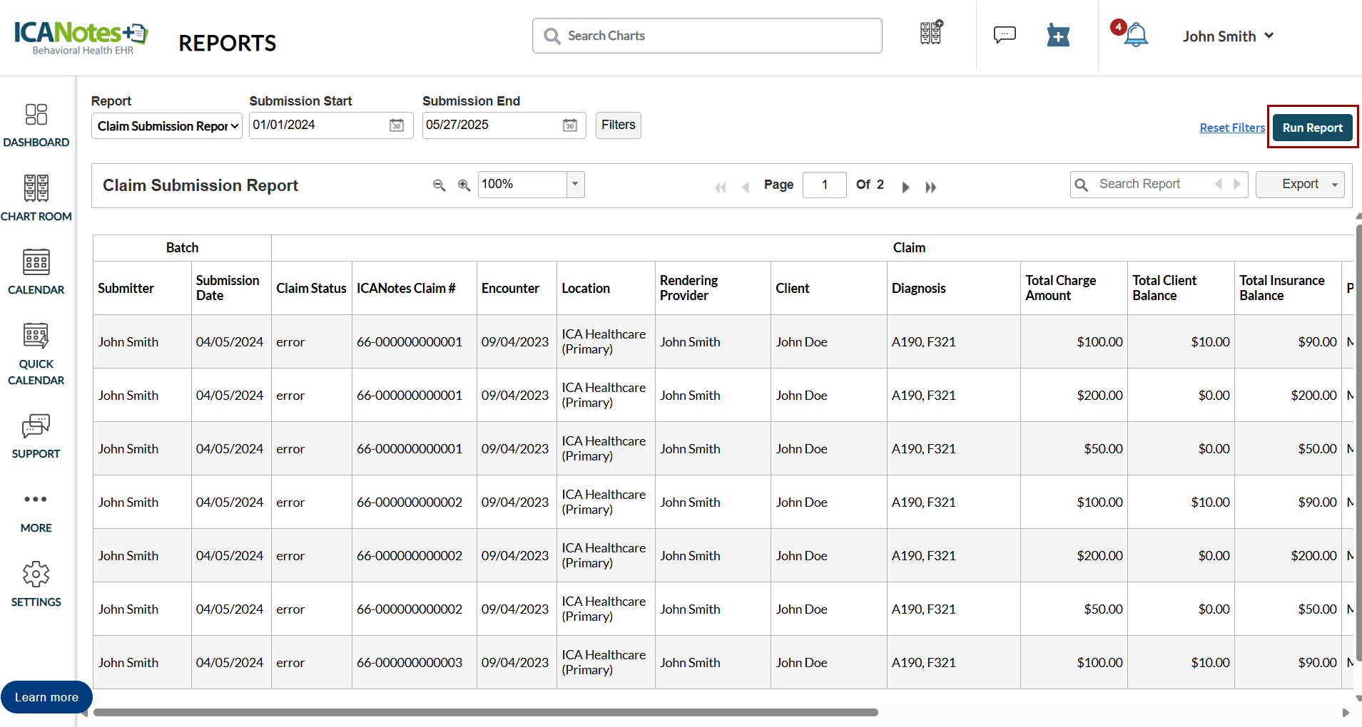Click the Filters button
This screenshot has width=1362, height=727.
point(619,125)
